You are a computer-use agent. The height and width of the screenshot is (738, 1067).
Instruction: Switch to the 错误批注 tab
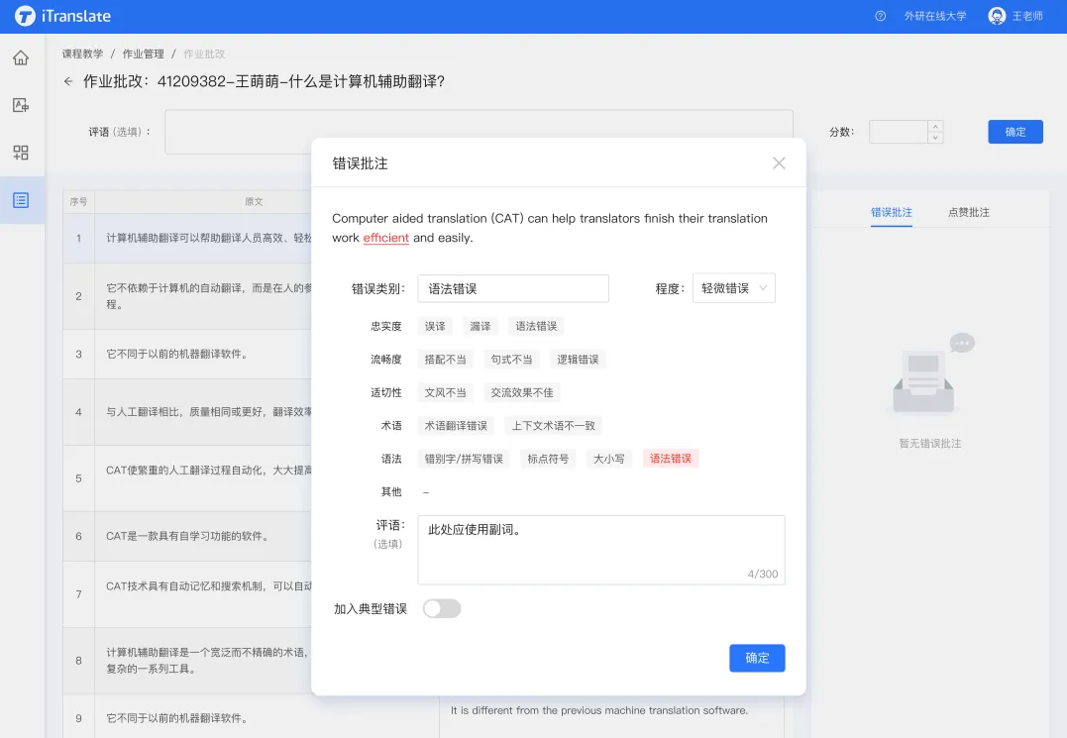[x=892, y=212]
